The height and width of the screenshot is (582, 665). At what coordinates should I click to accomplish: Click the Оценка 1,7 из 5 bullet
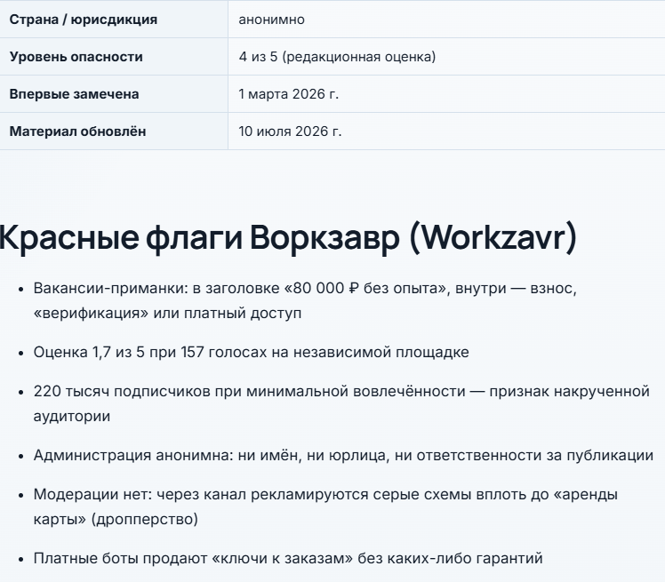click(251, 352)
